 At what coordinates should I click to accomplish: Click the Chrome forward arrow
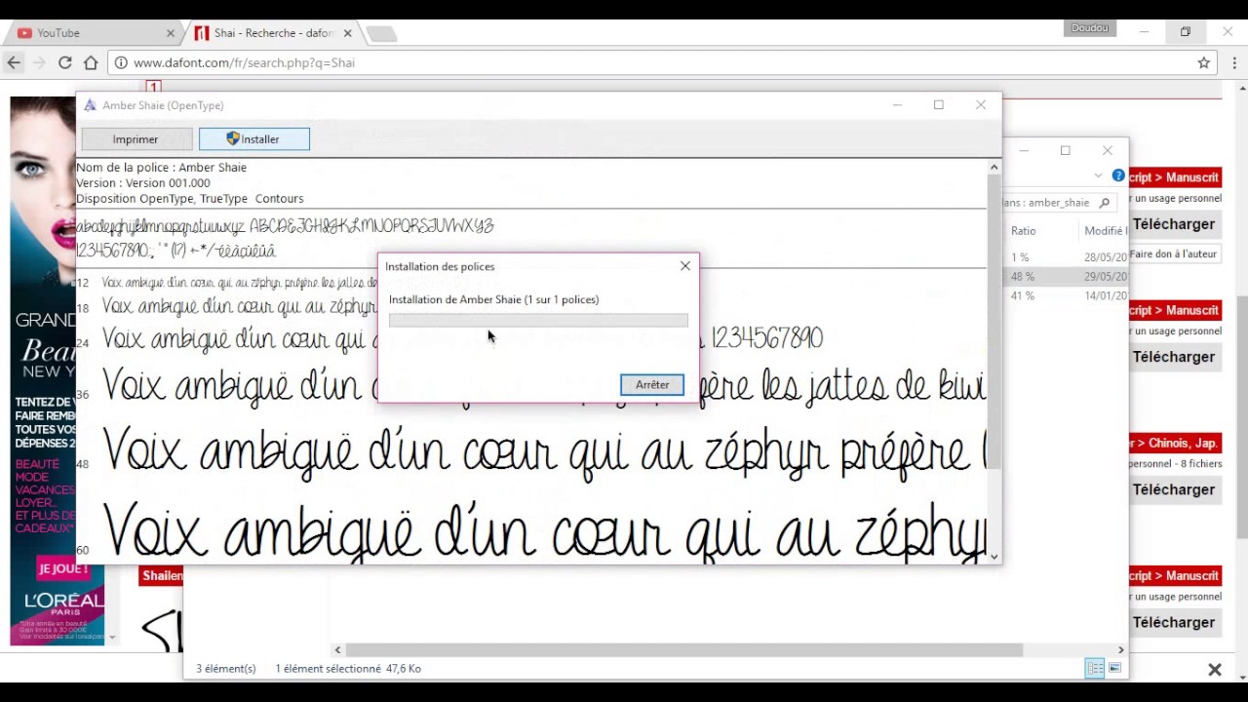pyautogui.click(x=39, y=62)
